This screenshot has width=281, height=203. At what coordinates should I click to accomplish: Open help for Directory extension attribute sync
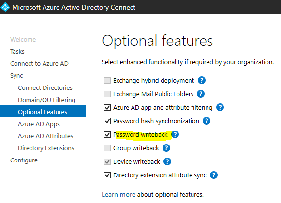tap(214, 175)
